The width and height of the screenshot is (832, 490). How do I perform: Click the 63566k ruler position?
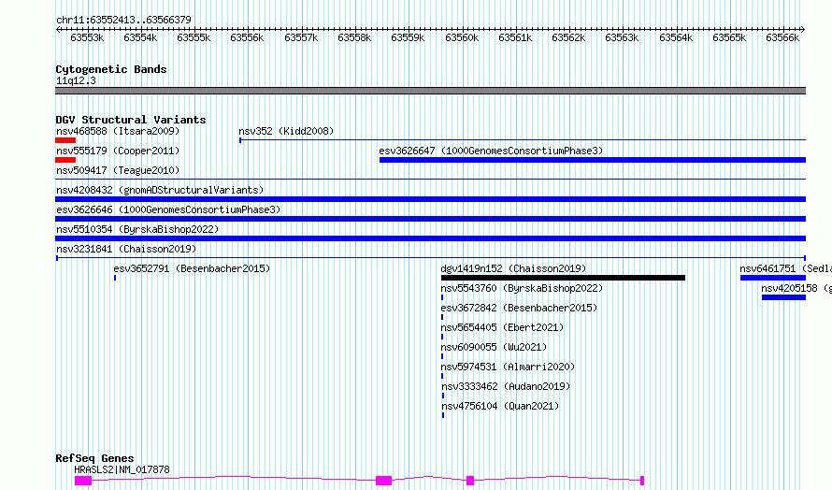[x=782, y=37]
